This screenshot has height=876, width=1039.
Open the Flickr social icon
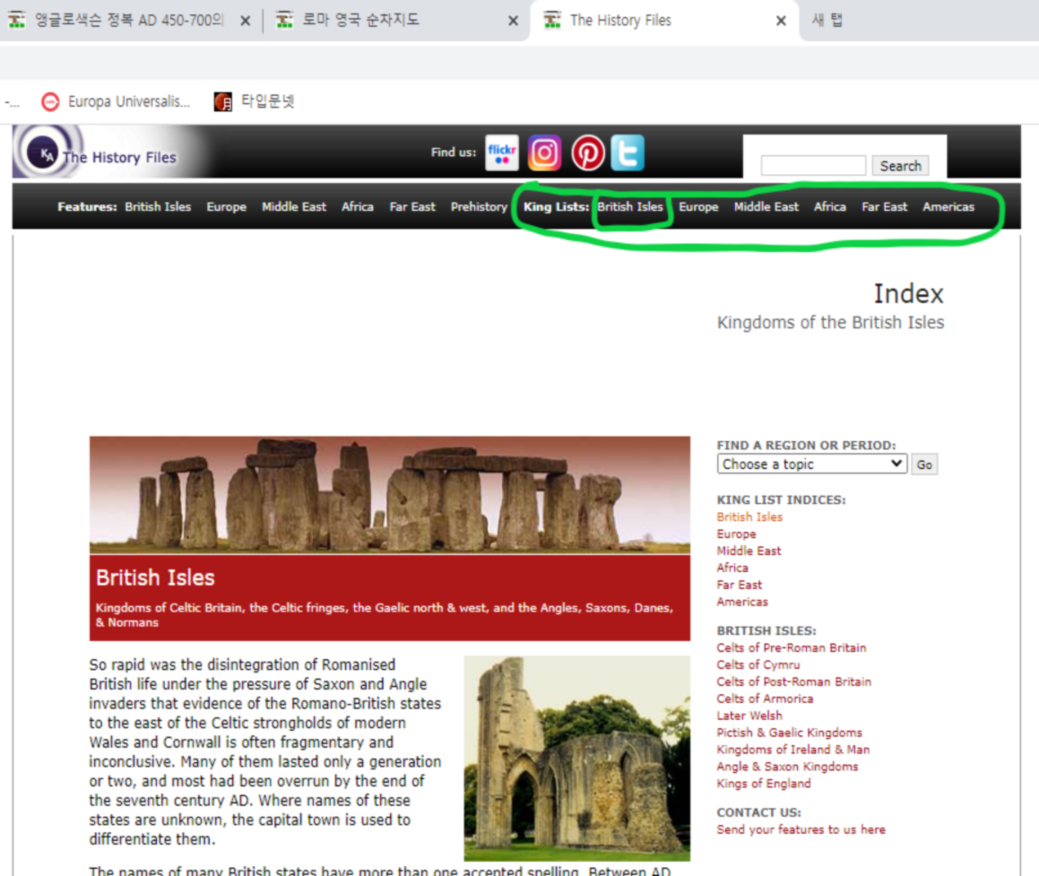tap(502, 152)
